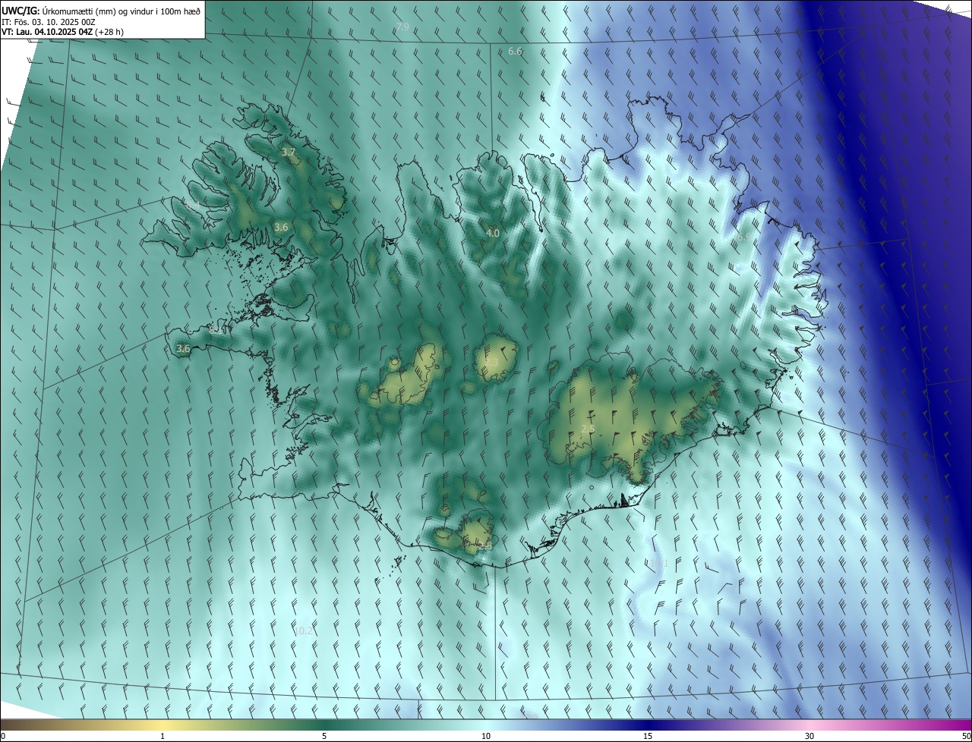This screenshot has height=742, width=972.
Task: Click the 7.9 precipitable water value
Action: tap(402, 27)
